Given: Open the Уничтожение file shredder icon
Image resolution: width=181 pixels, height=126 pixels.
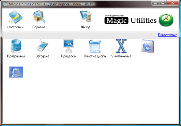Looking at the screenshot, I should pos(121,46).
